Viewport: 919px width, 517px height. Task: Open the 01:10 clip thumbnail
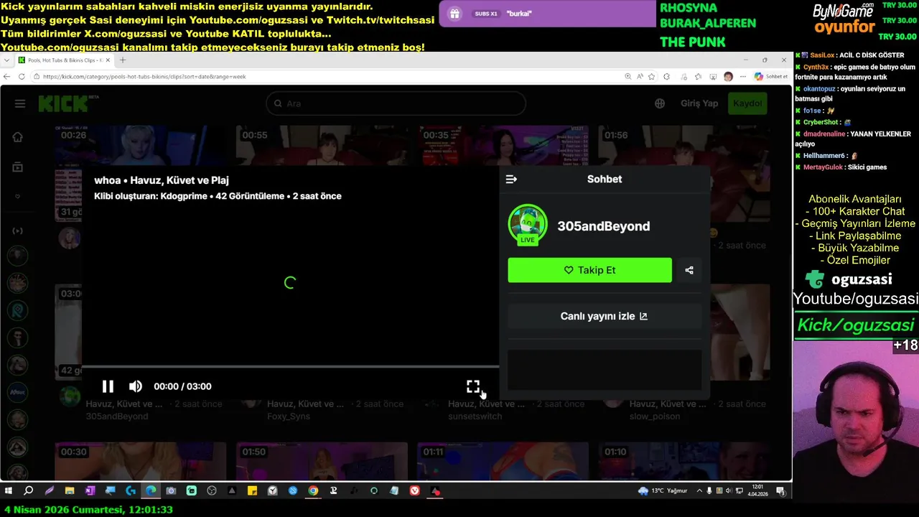[x=684, y=460]
